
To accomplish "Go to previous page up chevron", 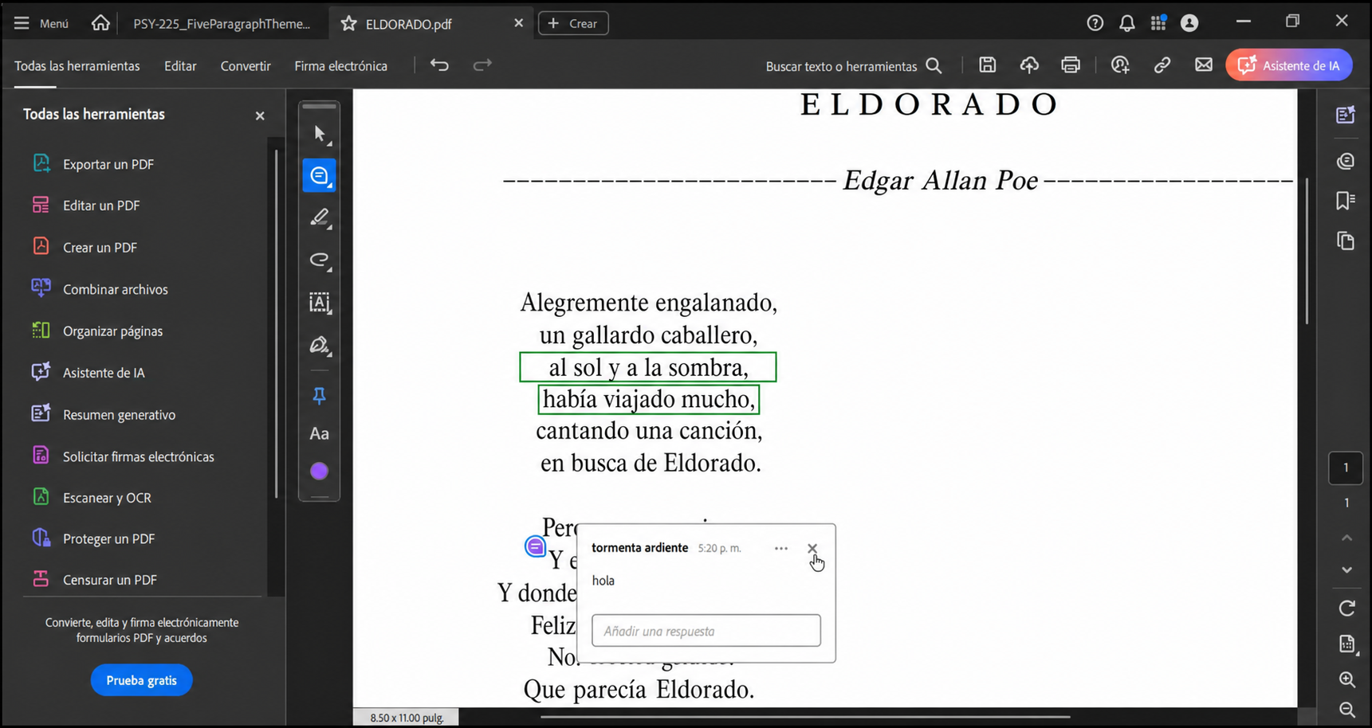I will (1346, 538).
